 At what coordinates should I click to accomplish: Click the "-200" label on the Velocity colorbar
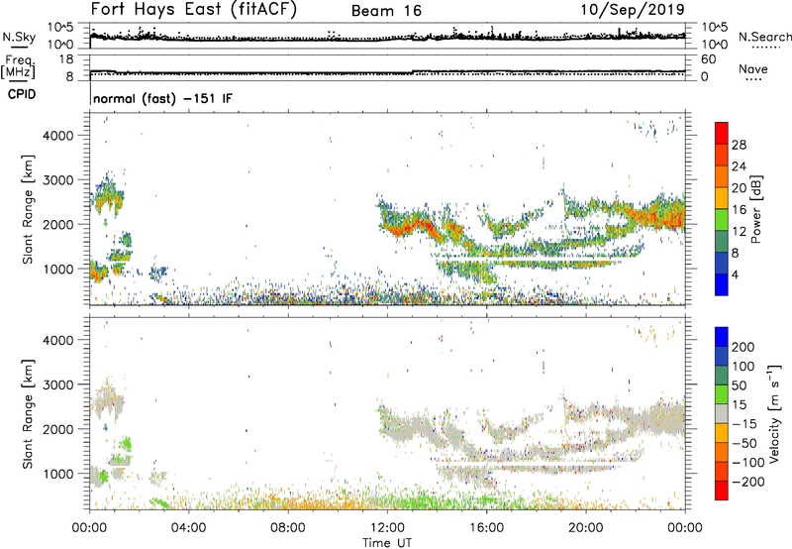(748, 482)
